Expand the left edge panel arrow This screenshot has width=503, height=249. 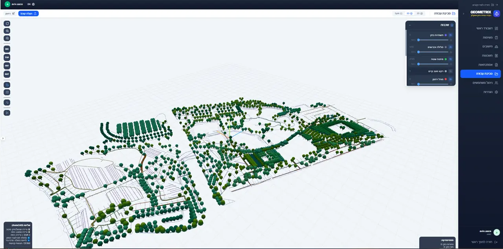tap(3, 138)
